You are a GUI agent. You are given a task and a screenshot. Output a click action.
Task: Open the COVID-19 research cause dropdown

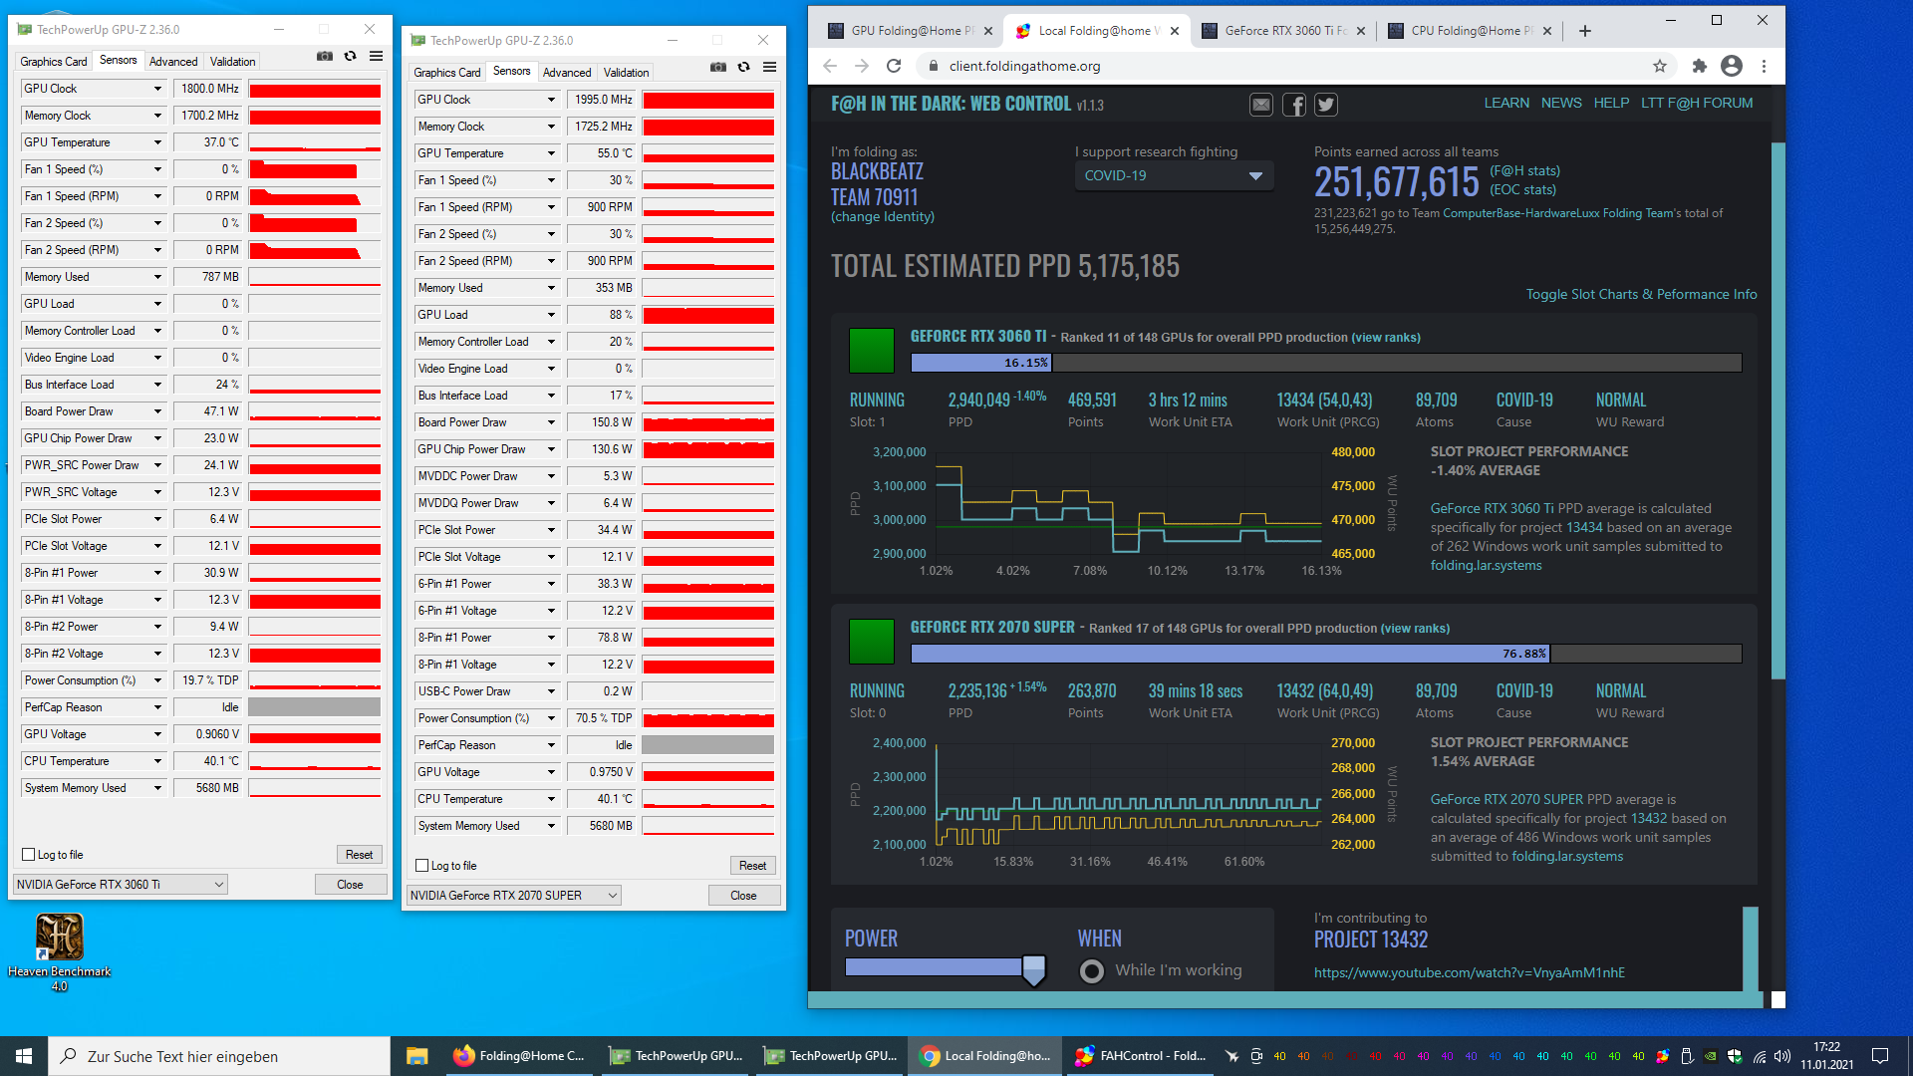coord(1173,176)
